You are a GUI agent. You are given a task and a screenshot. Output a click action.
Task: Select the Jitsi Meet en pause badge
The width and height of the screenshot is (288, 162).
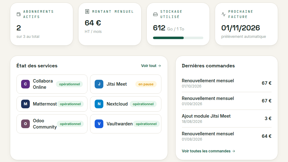coord(146,84)
